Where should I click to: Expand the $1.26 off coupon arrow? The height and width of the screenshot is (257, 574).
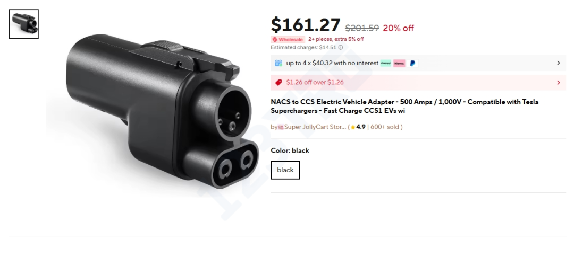[x=558, y=82]
